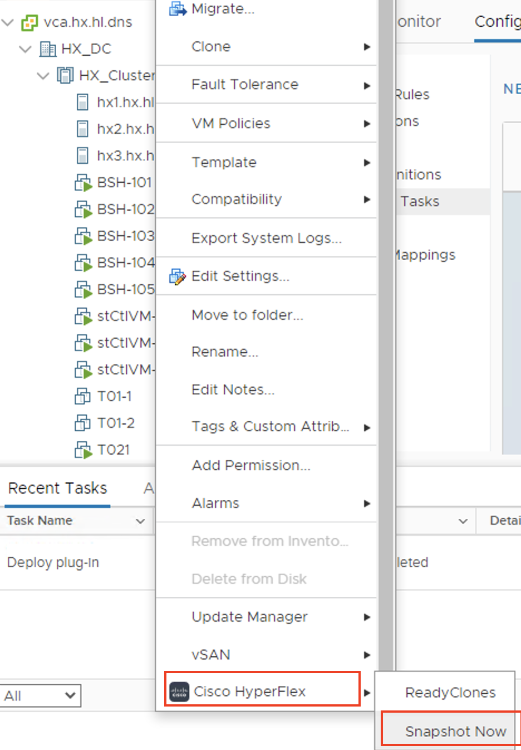Viewport: 521px width, 750px height.
Task: Select Snapshot Now from the submenu
Action: click(x=455, y=731)
